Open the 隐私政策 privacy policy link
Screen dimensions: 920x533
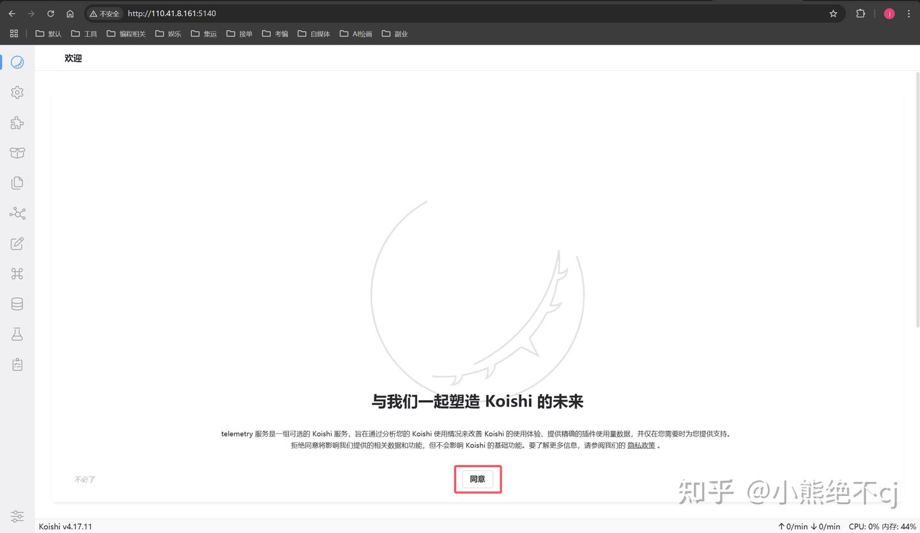[641, 445]
